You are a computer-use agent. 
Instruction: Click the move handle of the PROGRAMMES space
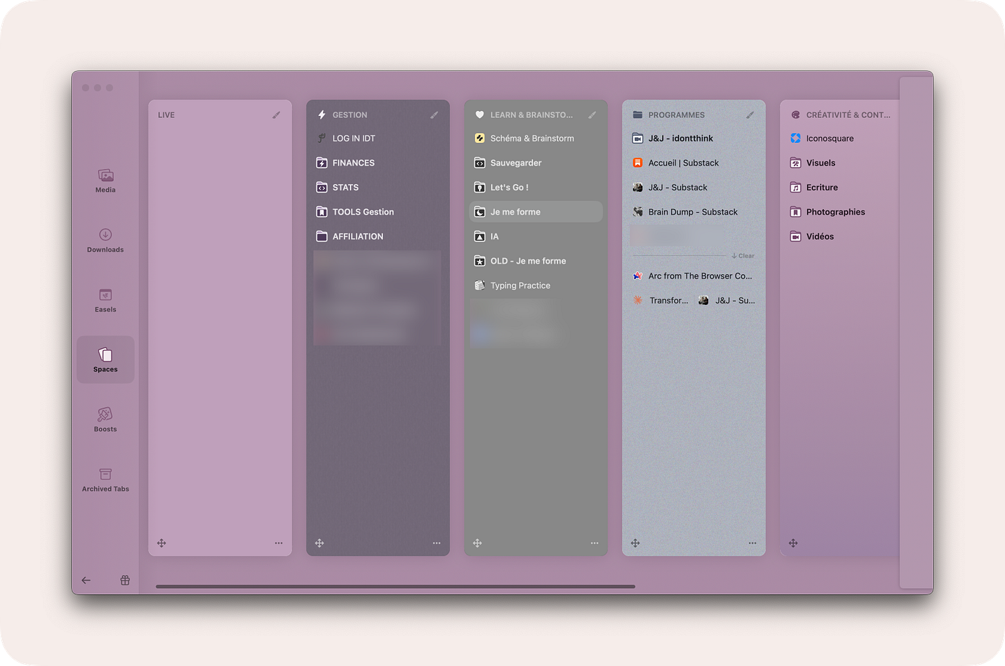(x=636, y=543)
